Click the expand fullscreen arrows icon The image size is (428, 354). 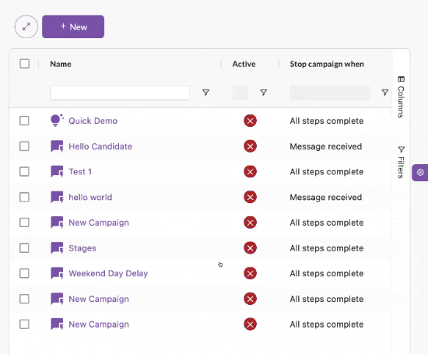coord(26,26)
